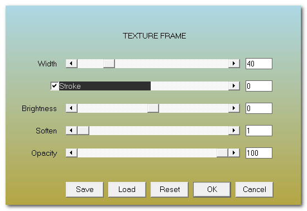
Task: Click the Cancel button
Action: click(255, 189)
